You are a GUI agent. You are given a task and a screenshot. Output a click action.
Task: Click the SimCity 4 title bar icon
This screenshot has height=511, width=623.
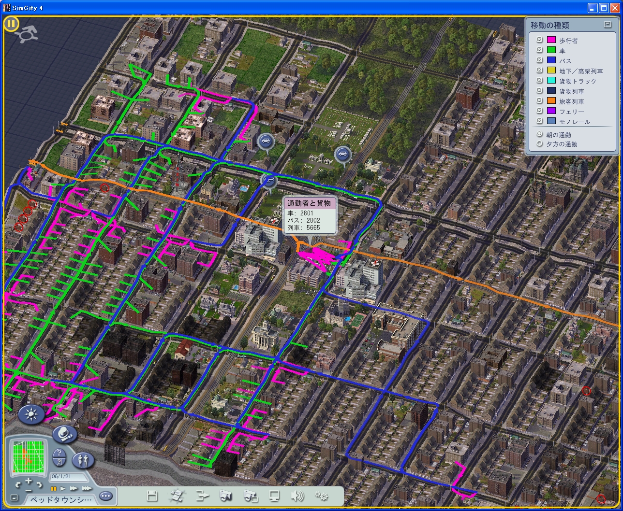(x=7, y=8)
